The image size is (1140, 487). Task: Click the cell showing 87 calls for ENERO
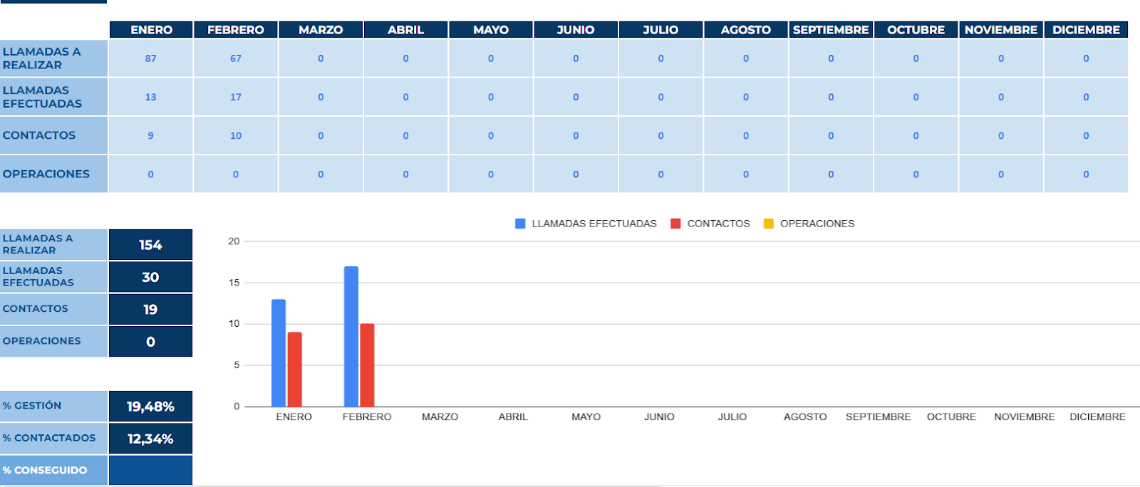click(x=151, y=58)
